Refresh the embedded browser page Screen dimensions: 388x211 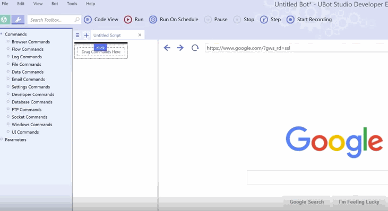click(195, 48)
